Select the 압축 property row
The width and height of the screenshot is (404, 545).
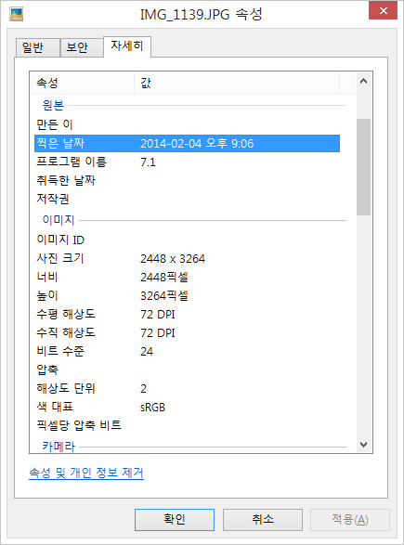pos(187,370)
